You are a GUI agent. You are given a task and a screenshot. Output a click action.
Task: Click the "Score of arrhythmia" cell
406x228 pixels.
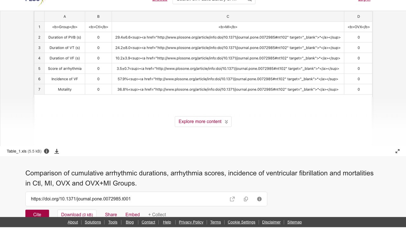[x=65, y=68]
